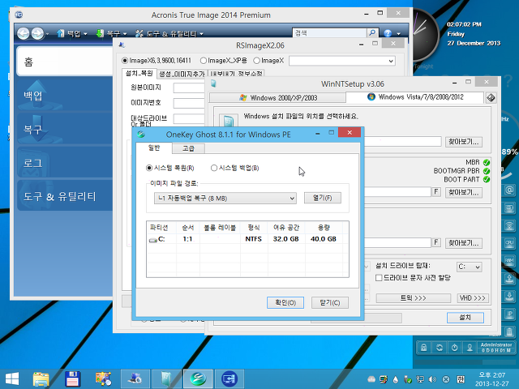Open 도구 & 유틸리티 in Acronis sidebar
This screenshot has width=519, height=389.
point(65,196)
